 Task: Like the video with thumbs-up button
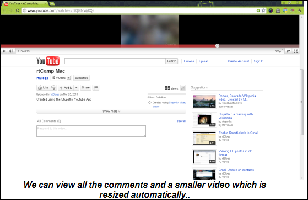[x=43, y=87]
